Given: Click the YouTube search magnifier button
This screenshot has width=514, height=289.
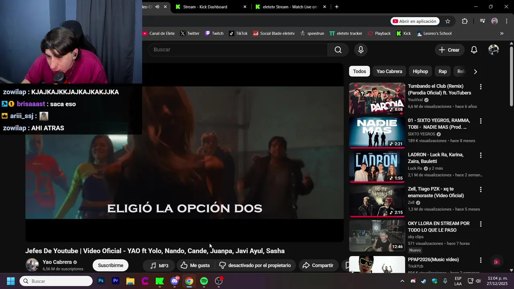Looking at the screenshot, I should pos(338,50).
